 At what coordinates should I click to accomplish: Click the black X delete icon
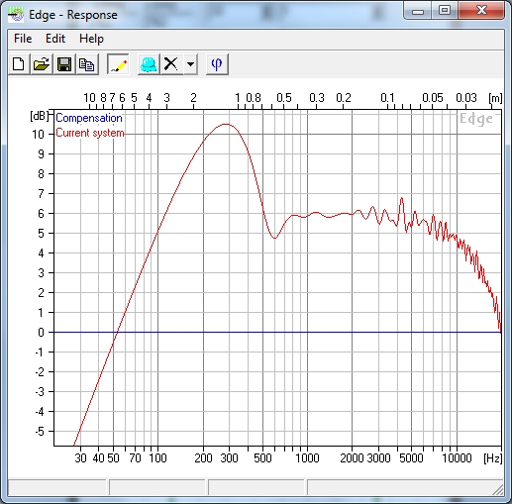click(171, 64)
